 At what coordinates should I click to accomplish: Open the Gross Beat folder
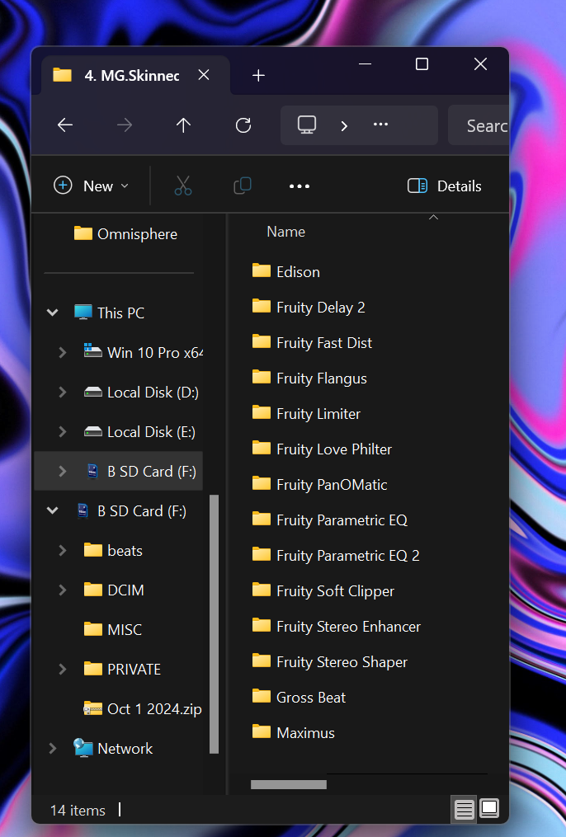(x=311, y=697)
